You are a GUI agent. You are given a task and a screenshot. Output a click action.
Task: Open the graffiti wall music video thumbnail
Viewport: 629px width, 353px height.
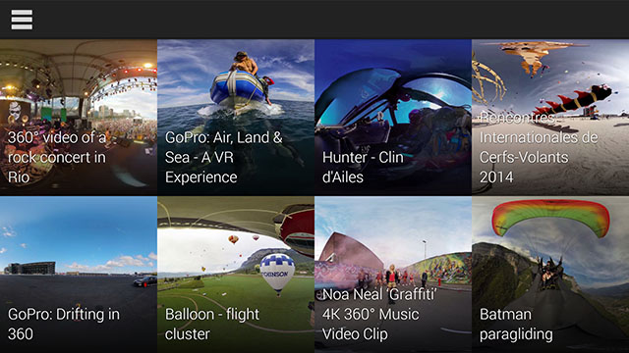393,275
